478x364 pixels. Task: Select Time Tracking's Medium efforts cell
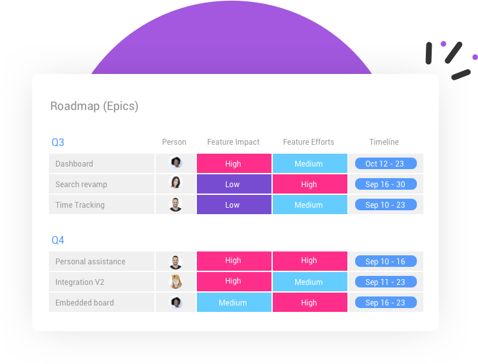click(310, 205)
